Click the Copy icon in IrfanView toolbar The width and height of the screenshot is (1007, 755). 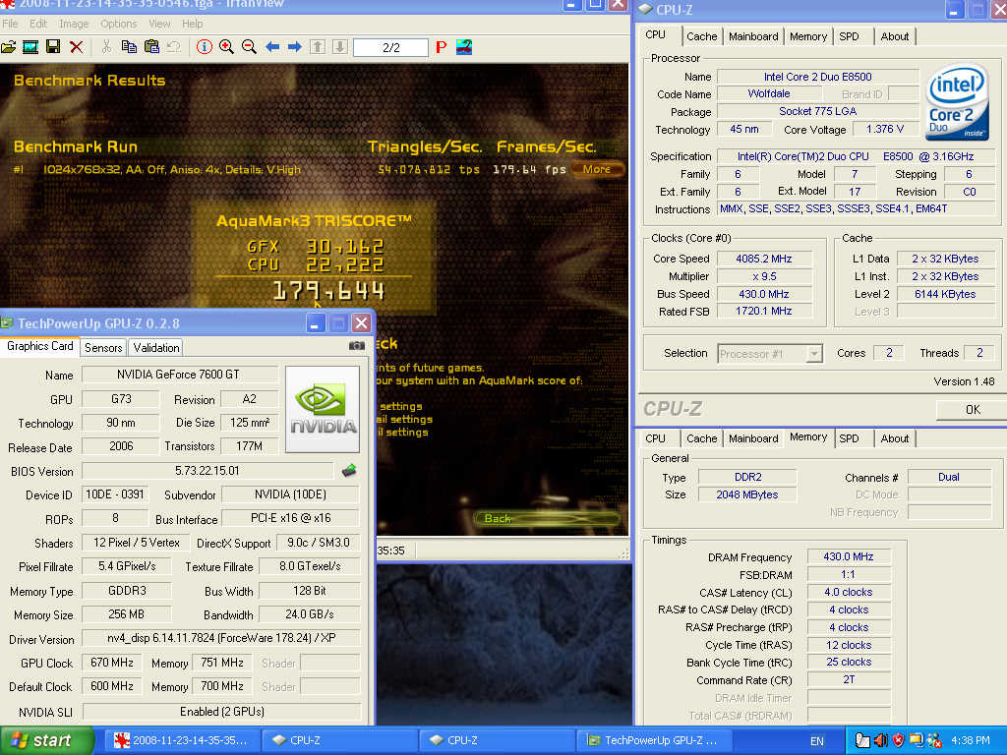coord(129,47)
